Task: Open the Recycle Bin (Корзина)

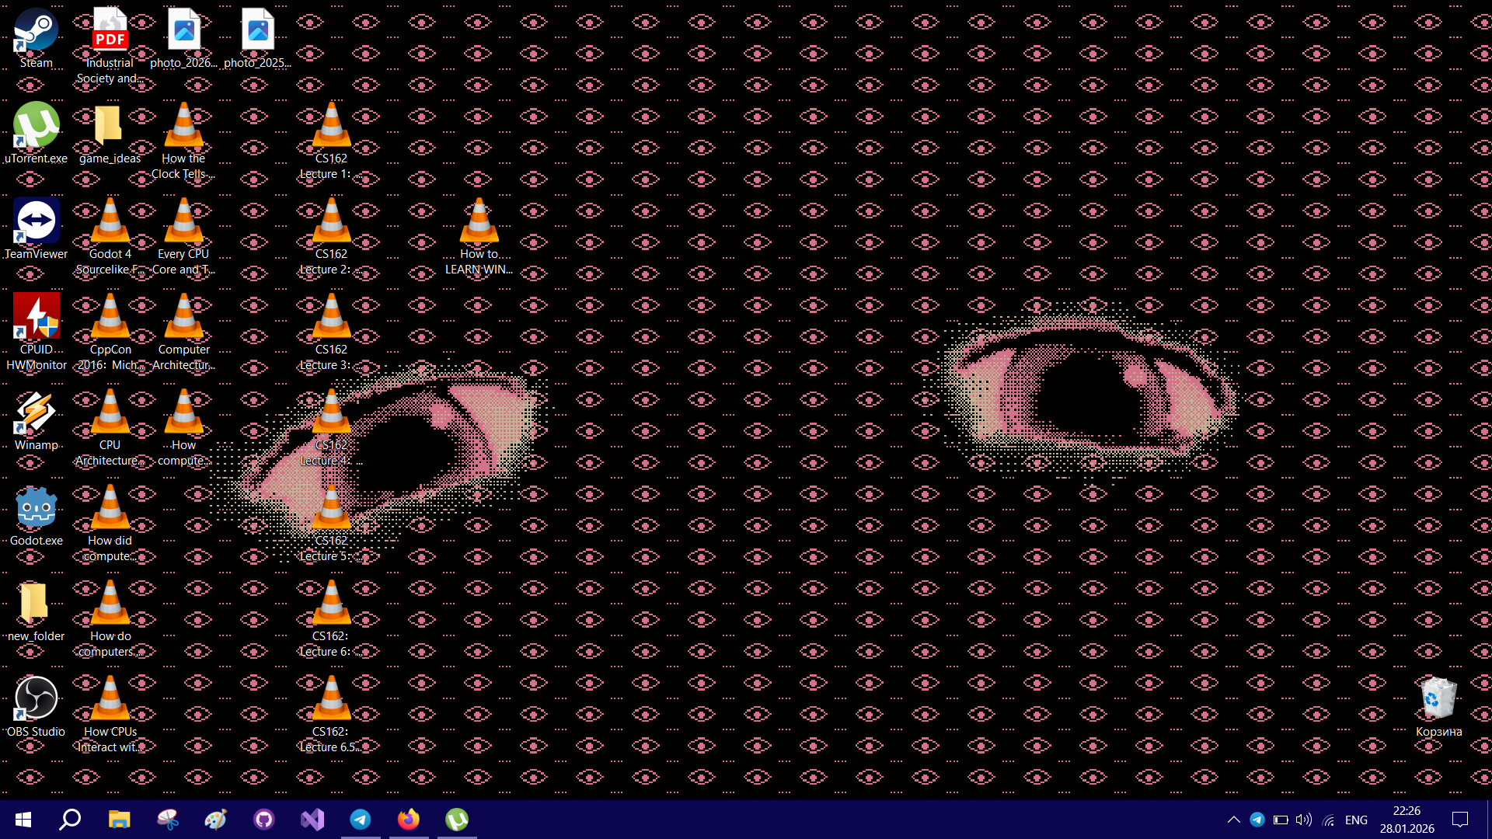Action: pyautogui.click(x=1438, y=699)
